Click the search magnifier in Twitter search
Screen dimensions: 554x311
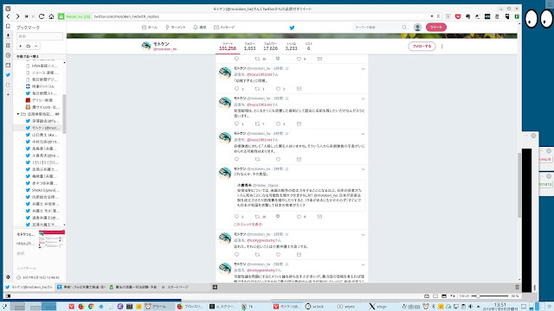click(404, 27)
